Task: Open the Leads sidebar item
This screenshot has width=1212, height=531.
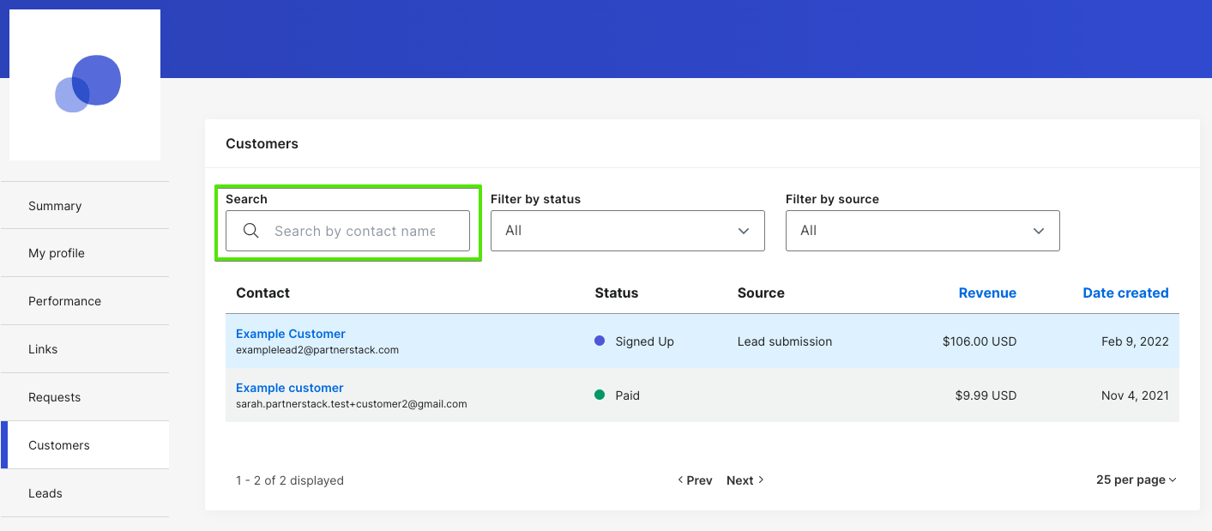Action: [85, 493]
